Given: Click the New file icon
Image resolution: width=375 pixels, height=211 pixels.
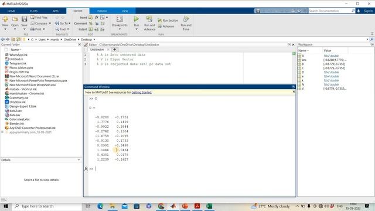Looking at the screenshot, I should click(x=5, y=19).
